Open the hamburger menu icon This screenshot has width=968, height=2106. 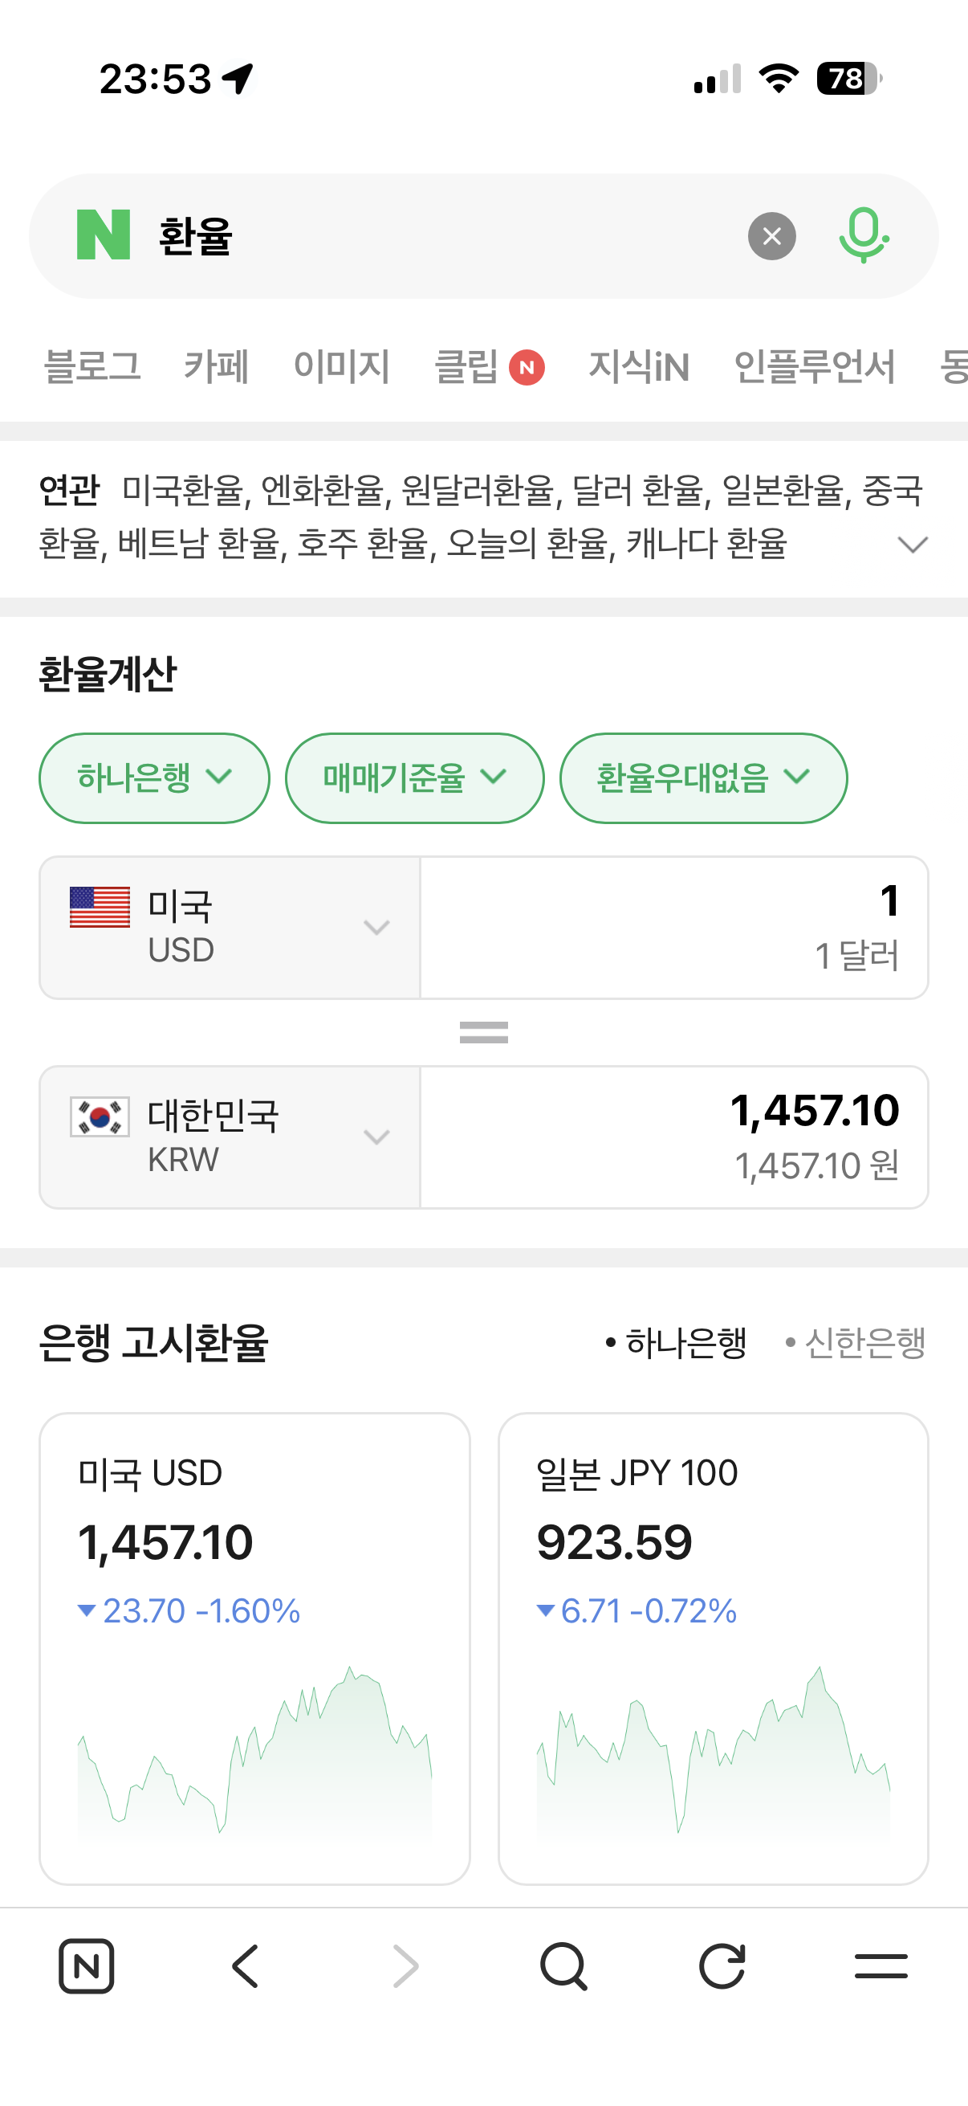(x=881, y=1965)
